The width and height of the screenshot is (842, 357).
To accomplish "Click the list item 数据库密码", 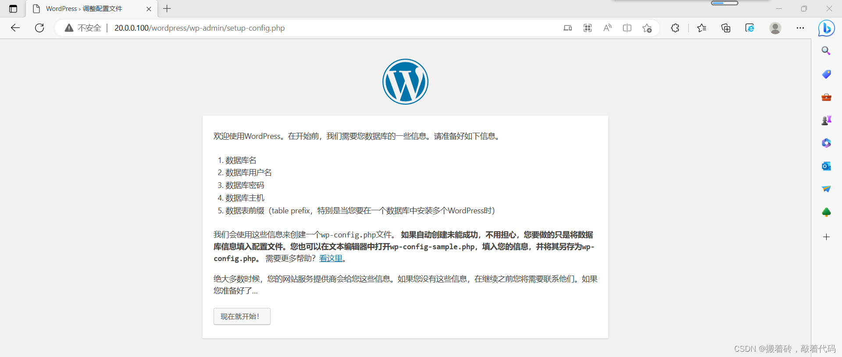I will 245,185.
